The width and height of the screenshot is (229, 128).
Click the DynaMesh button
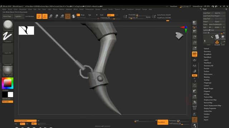[163, 122]
